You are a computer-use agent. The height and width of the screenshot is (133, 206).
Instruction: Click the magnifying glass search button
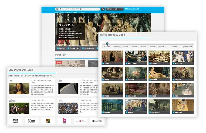(103, 9)
